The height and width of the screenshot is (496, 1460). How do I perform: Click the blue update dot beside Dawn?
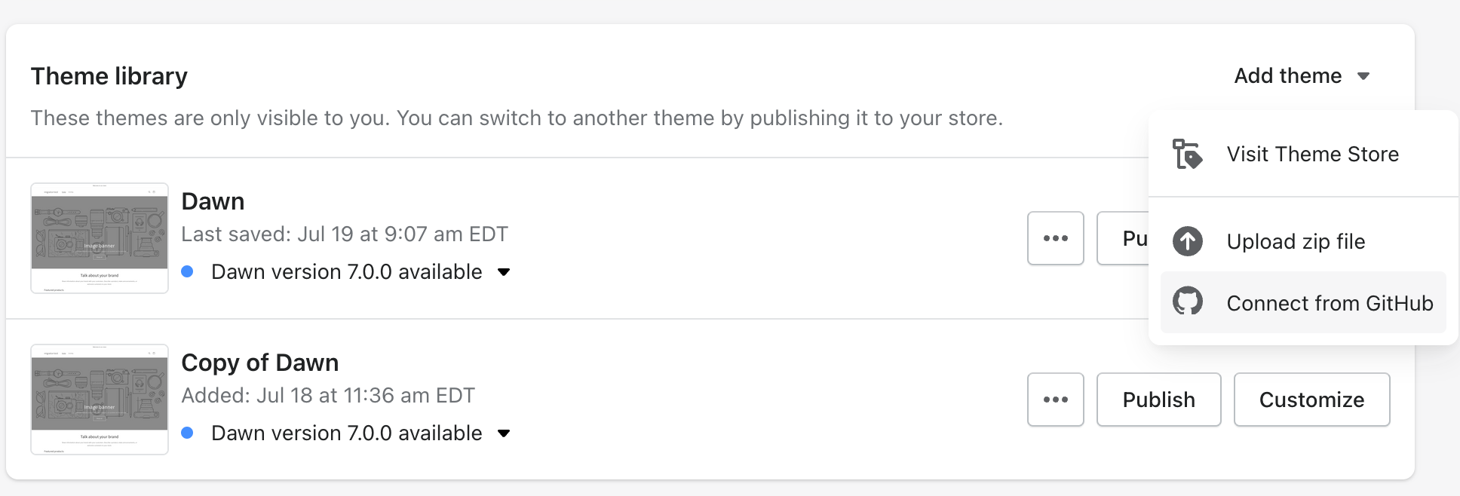pos(188,271)
